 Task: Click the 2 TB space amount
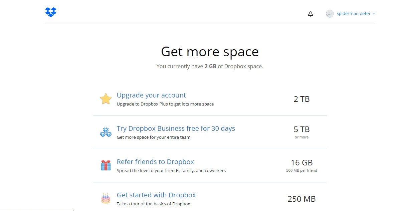click(x=302, y=99)
